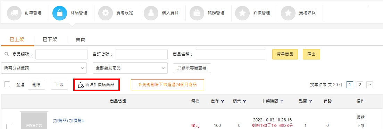383x129 pixels.
Task: Toggle the 全選 checkbox
Action: (x=7, y=84)
